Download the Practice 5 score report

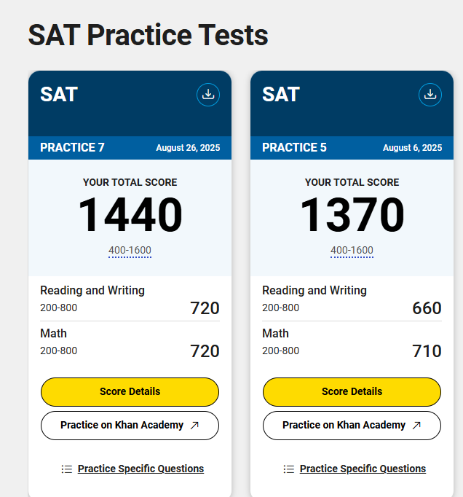pos(430,95)
